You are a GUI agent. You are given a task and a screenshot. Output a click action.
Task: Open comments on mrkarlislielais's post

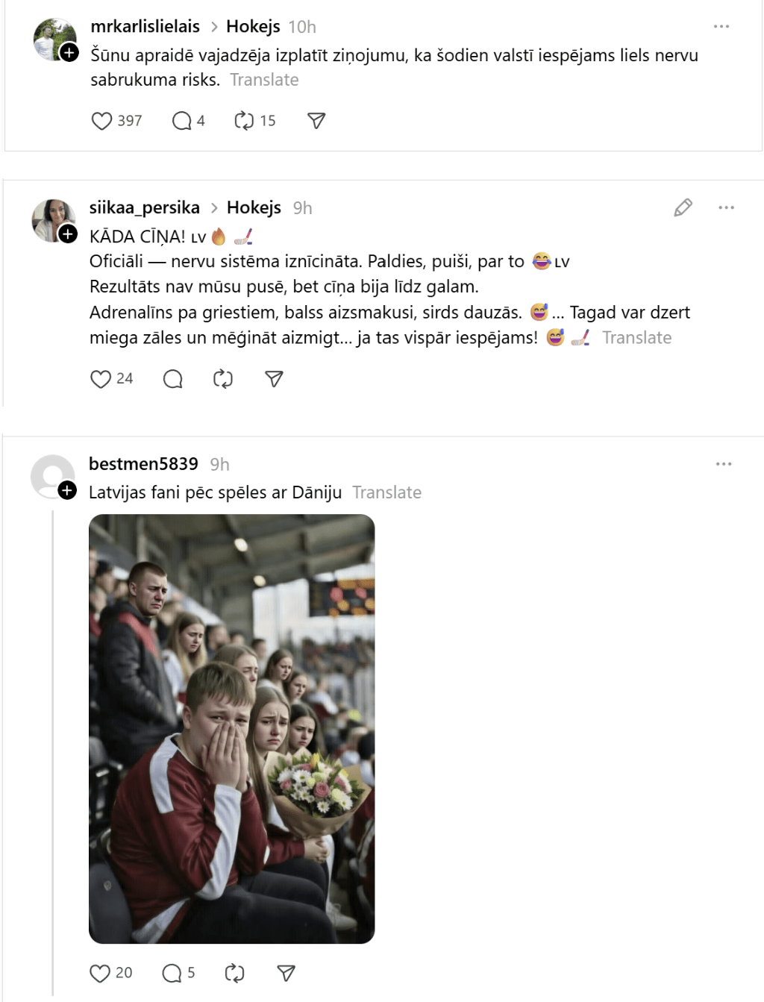click(x=182, y=121)
